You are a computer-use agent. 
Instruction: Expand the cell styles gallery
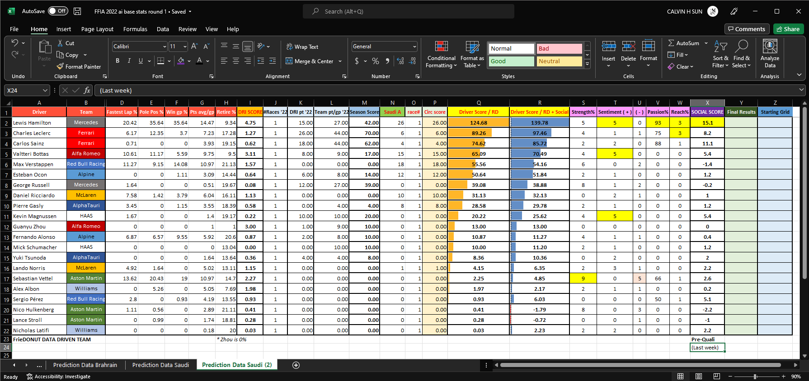pos(588,64)
